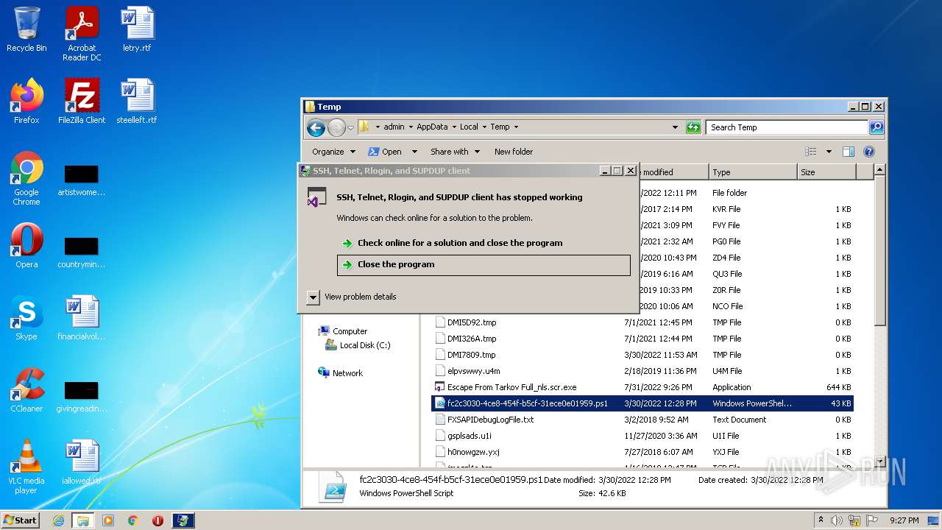The width and height of the screenshot is (942, 530).
Task: Click Open in the toolbar
Action: [x=385, y=152]
